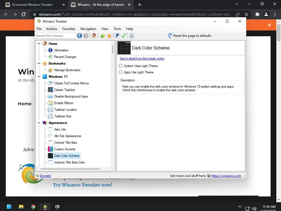Click the create shortcut arrow toolbar icon
Viewport: 281px width, 211px height.
click(117, 36)
